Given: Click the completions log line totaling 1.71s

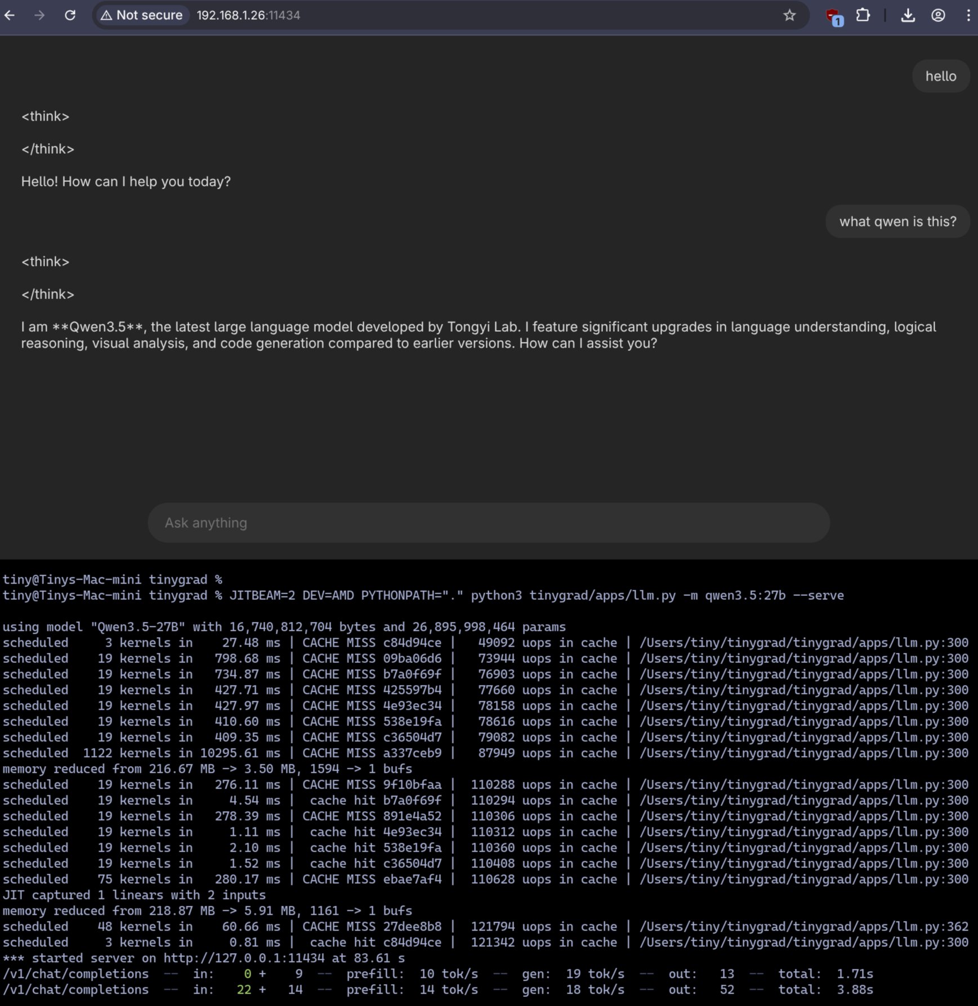Looking at the screenshot, I should 438,974.
